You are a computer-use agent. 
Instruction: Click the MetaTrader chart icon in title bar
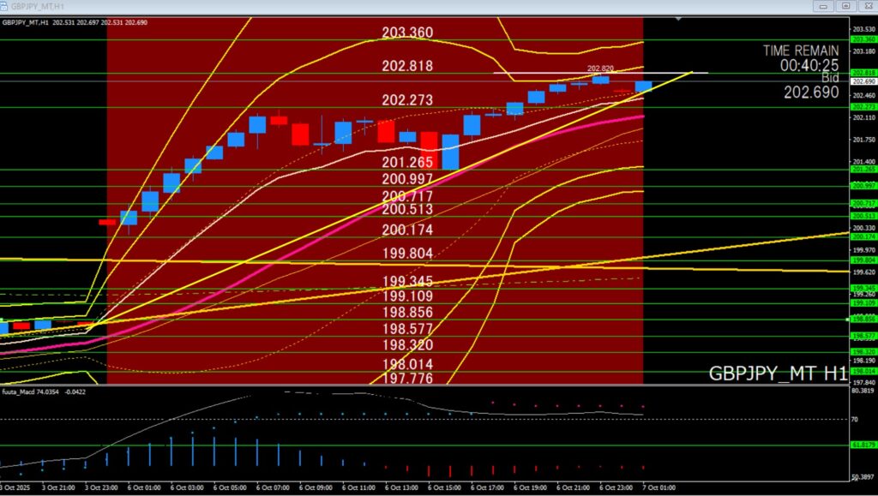(x=5, y=5)
